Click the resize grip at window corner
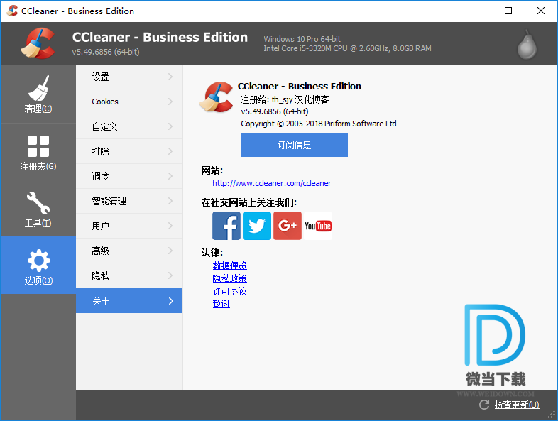Image resolution: width=558 pixels, height=421 pixels. coord(552,415)
